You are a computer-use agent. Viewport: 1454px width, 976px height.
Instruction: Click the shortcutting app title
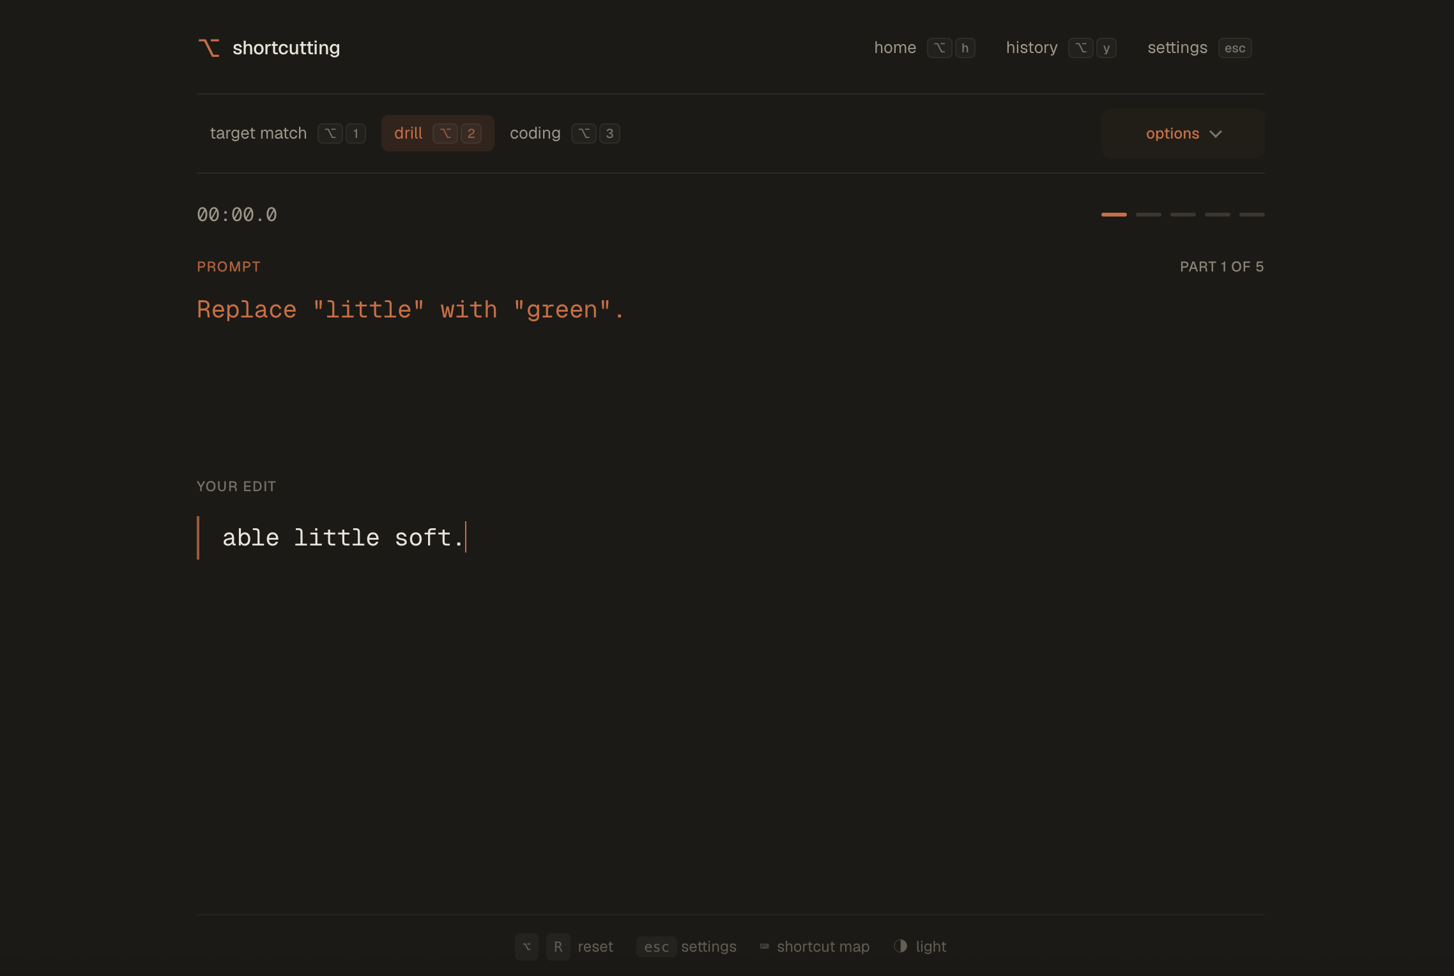[286, 48]
